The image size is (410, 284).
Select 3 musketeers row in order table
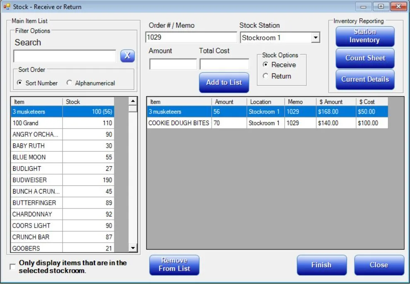pos(267,112)
